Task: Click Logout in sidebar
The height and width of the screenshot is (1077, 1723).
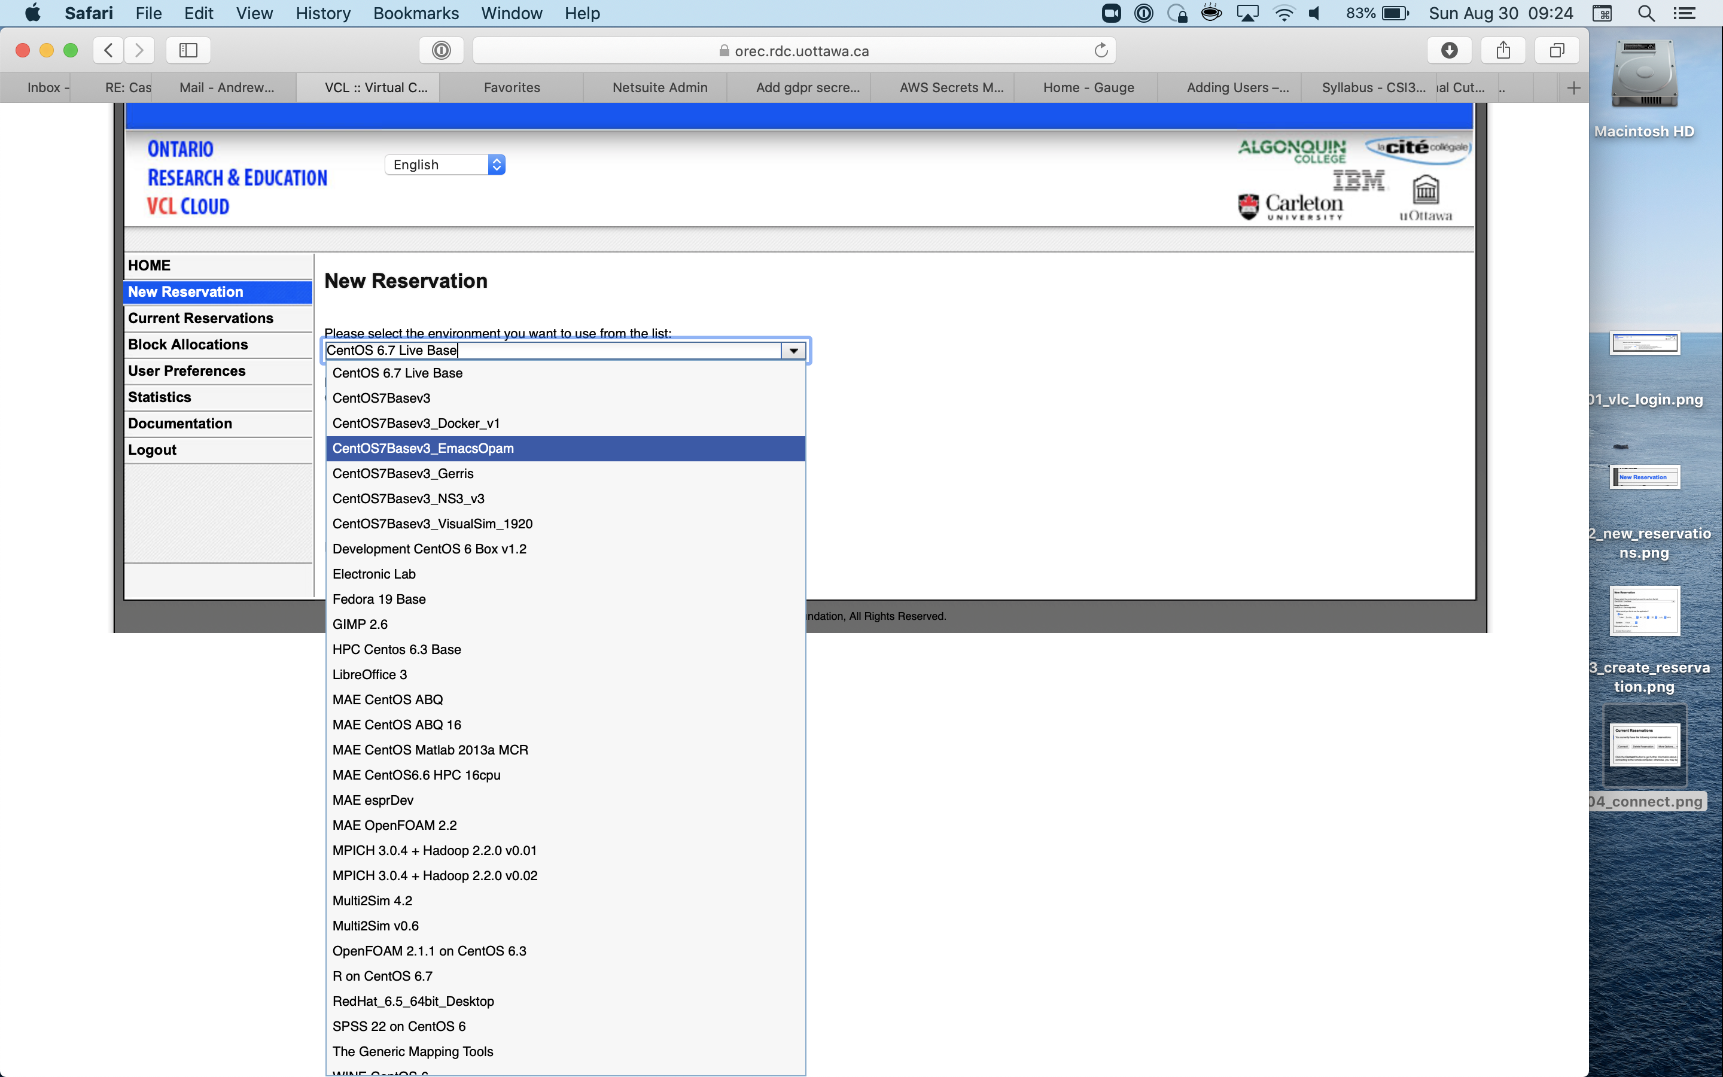Action: click(218, 450)
